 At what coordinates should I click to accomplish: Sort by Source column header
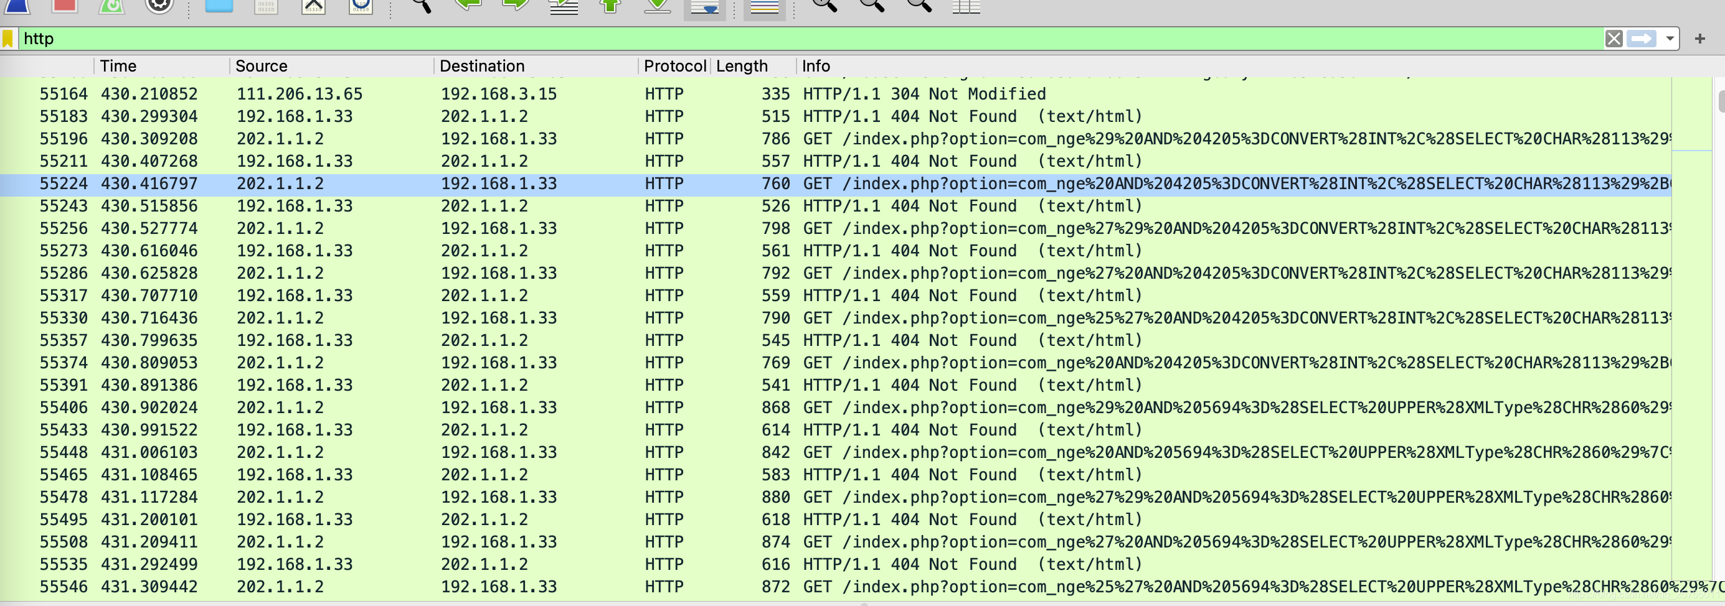point(331,65)
